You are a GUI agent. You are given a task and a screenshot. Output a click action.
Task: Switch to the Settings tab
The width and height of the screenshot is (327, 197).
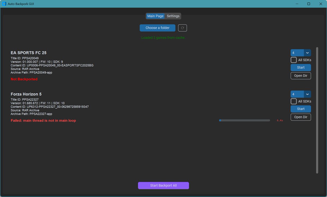[x=173, y=16]
